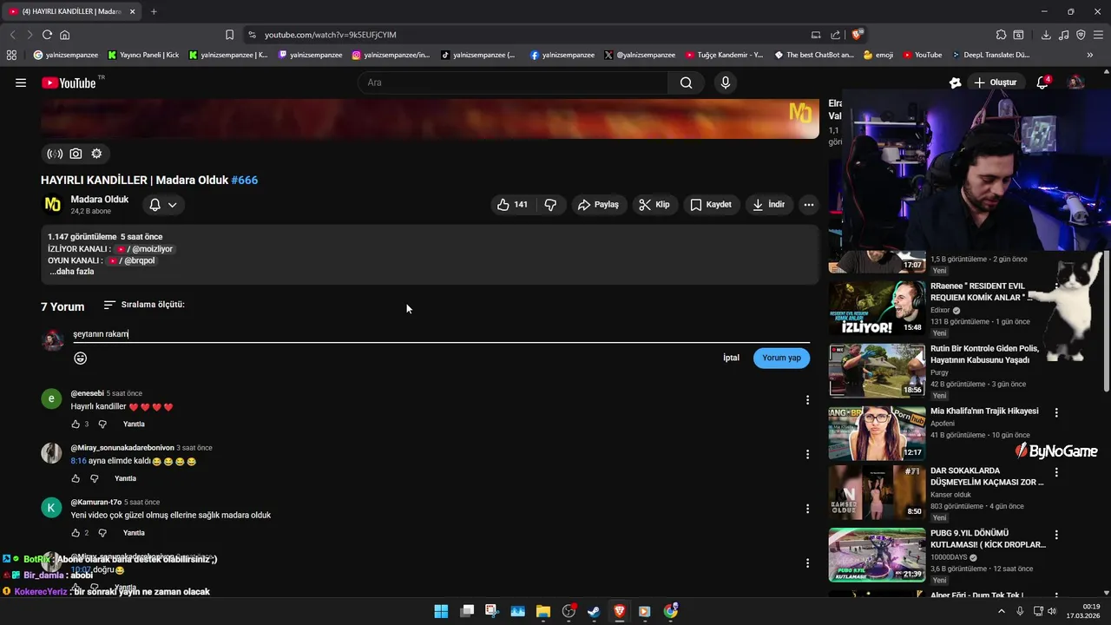The height and width of the screenshot is (625, 1111).
Task: Click the Oluştur create button
Action: (x=996, y=82)
